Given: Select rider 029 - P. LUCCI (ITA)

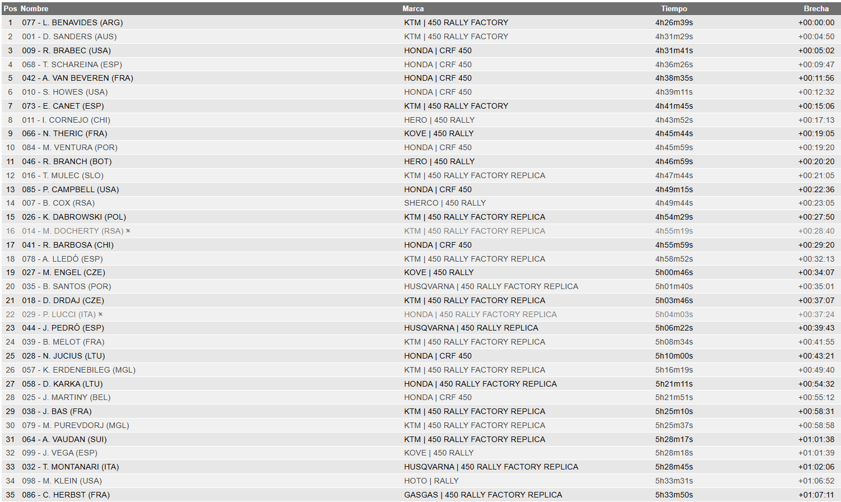Looking at the screenshot, I should coord(59,314).
